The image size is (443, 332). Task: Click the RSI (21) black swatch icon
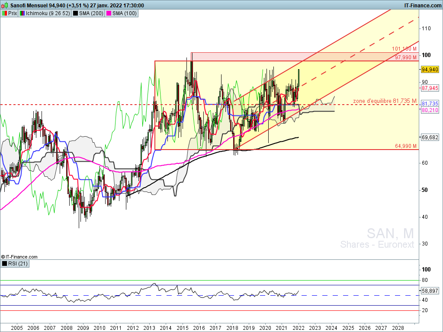point(4,264)
